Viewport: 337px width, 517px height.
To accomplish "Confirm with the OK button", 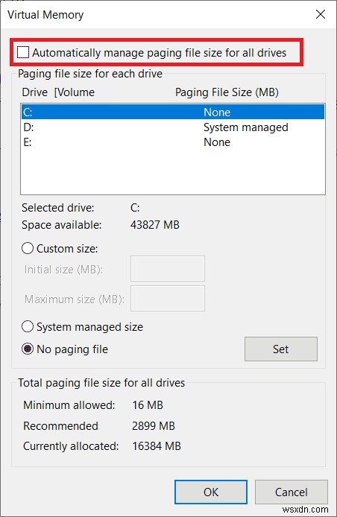I will (211, 492).
